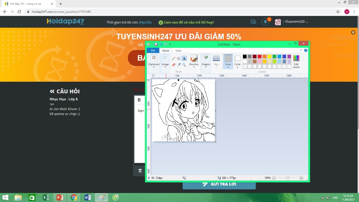This screenshot has width=359, height=202.
Task: Select the Text tool in Paint
Action: coord(184,59)
